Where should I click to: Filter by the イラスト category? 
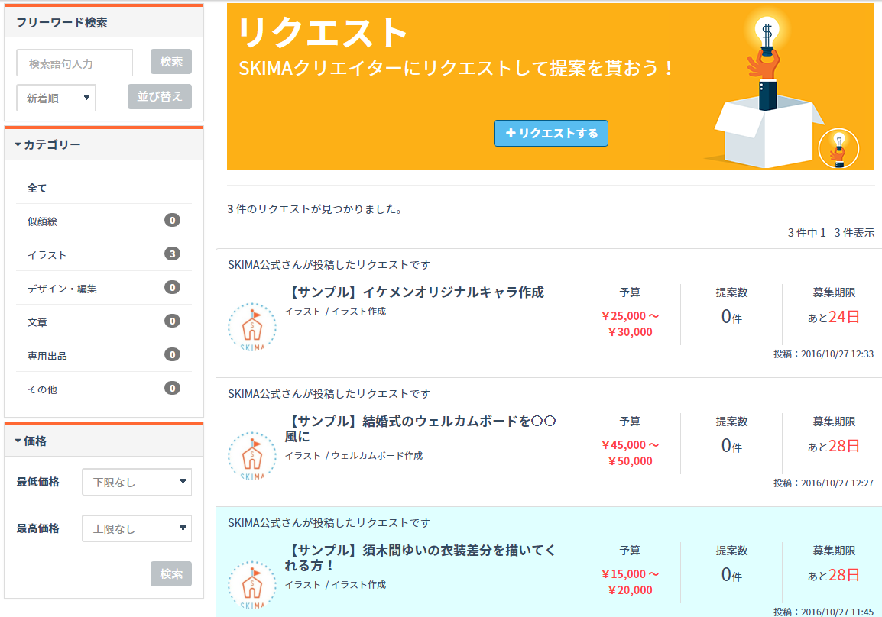47,255
